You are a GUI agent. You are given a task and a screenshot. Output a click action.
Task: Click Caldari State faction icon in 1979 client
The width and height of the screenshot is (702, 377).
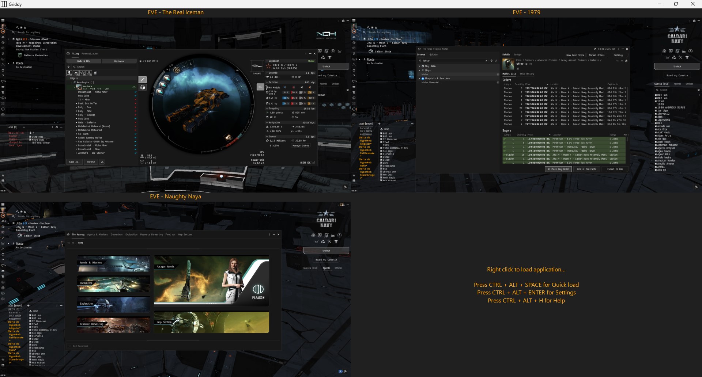click(371, 52)
